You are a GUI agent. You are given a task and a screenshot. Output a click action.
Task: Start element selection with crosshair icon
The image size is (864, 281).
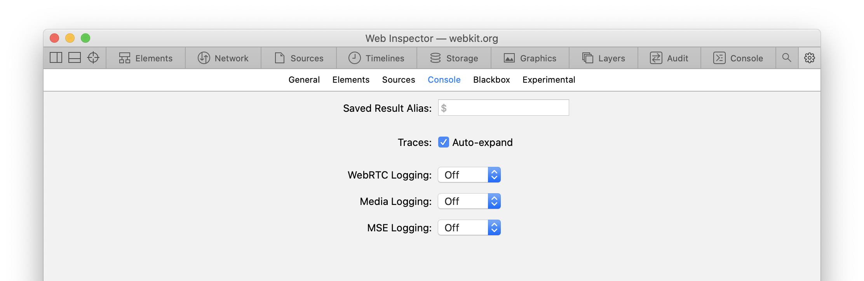(93, 58)
